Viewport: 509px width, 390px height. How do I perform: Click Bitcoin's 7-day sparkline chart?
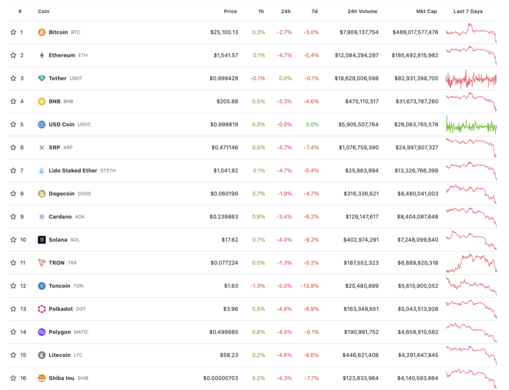[x=470, y=32]
